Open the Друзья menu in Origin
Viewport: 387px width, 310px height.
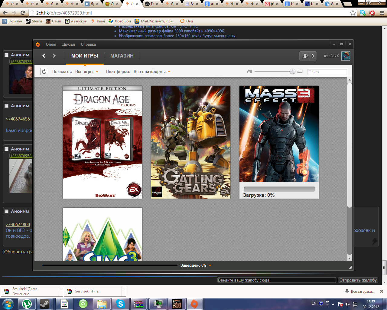coord(69,45)
